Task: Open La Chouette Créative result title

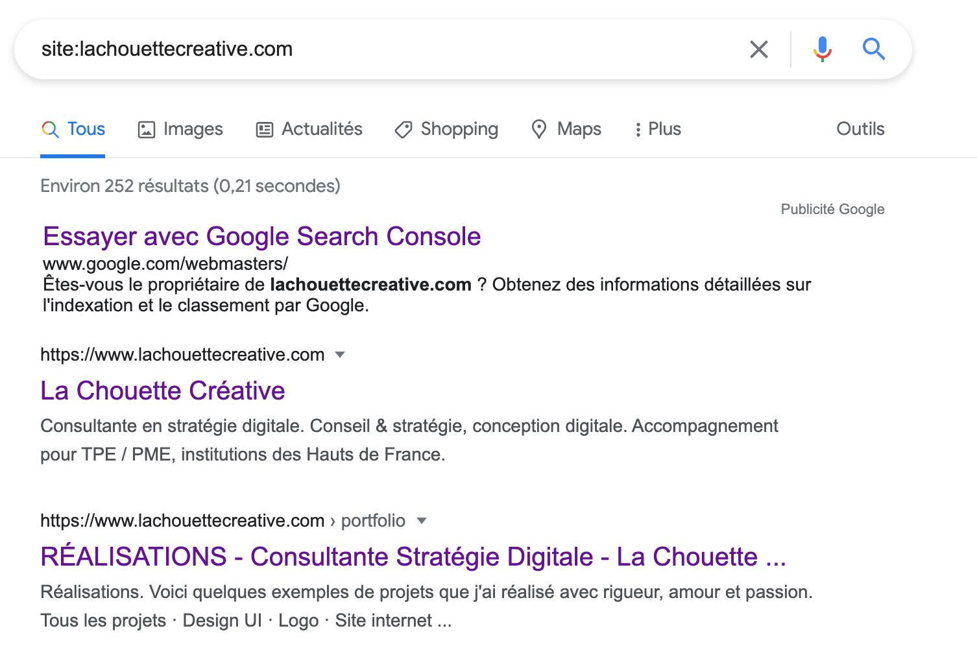Action: tap(163, 390)
